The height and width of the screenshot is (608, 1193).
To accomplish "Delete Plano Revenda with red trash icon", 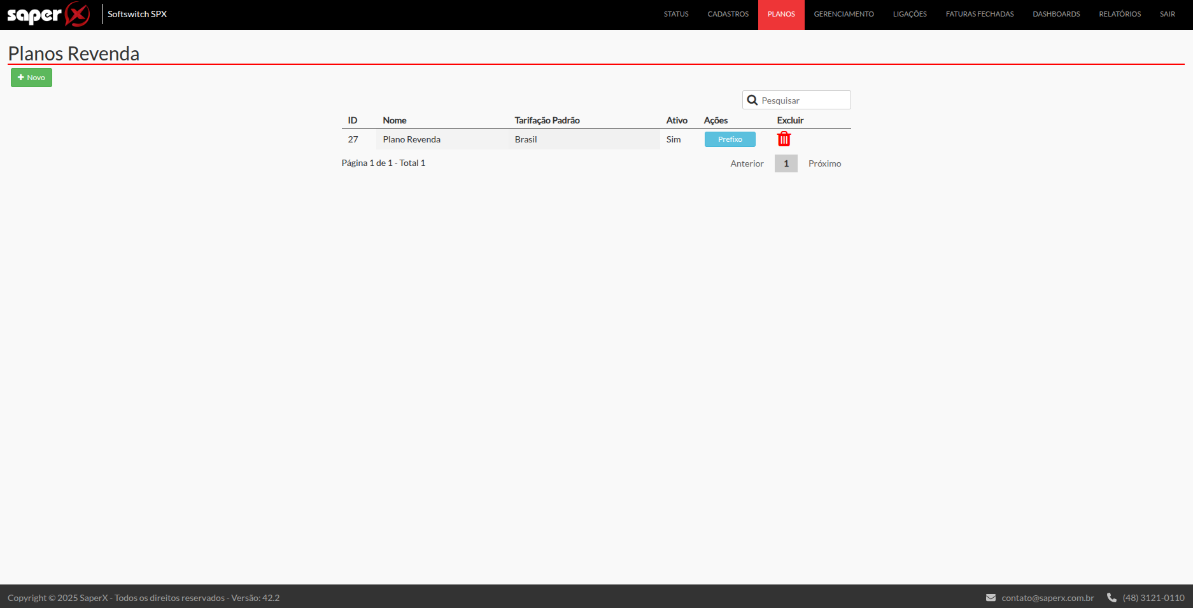I will (784, 139).
